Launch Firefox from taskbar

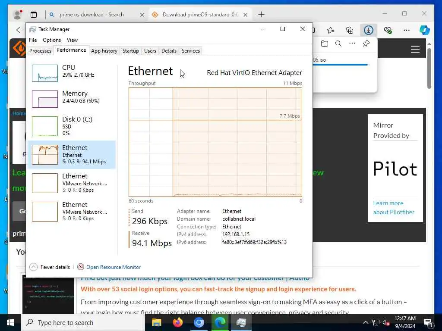[177, 322]
